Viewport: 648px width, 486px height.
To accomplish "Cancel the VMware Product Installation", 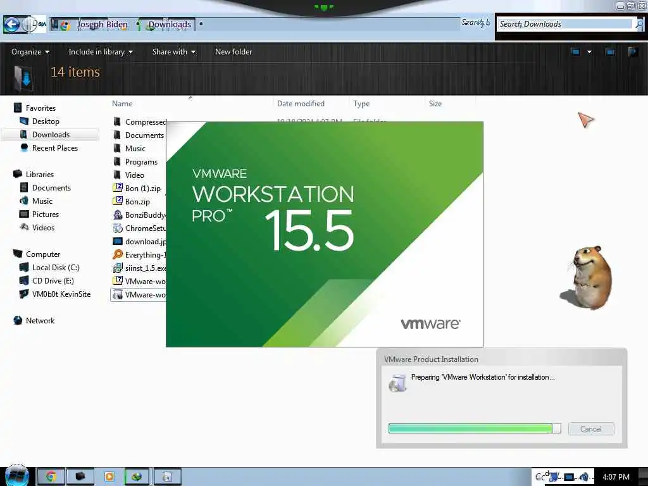I will 591,428.
